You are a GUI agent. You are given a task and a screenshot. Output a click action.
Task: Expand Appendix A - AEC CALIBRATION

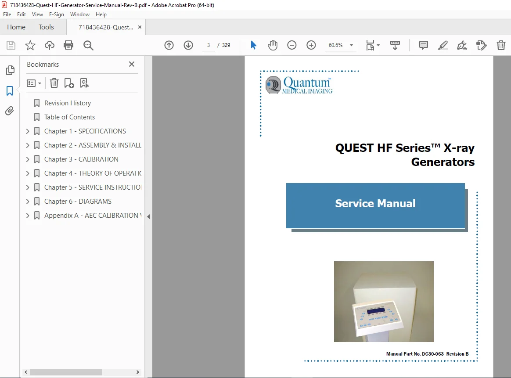(28, 216)
